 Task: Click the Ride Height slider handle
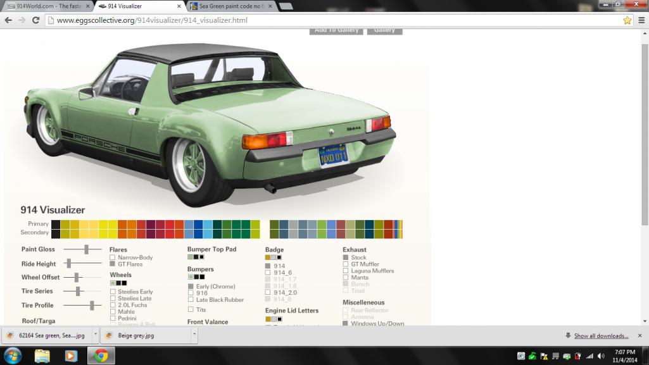click(69, 263)
